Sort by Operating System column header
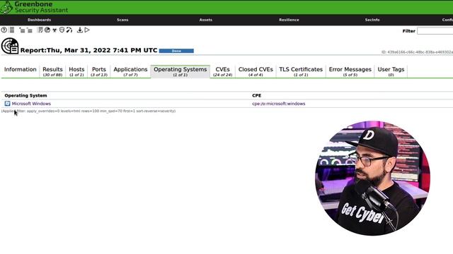This screenshot has width=453, height=254. [25, 95]
